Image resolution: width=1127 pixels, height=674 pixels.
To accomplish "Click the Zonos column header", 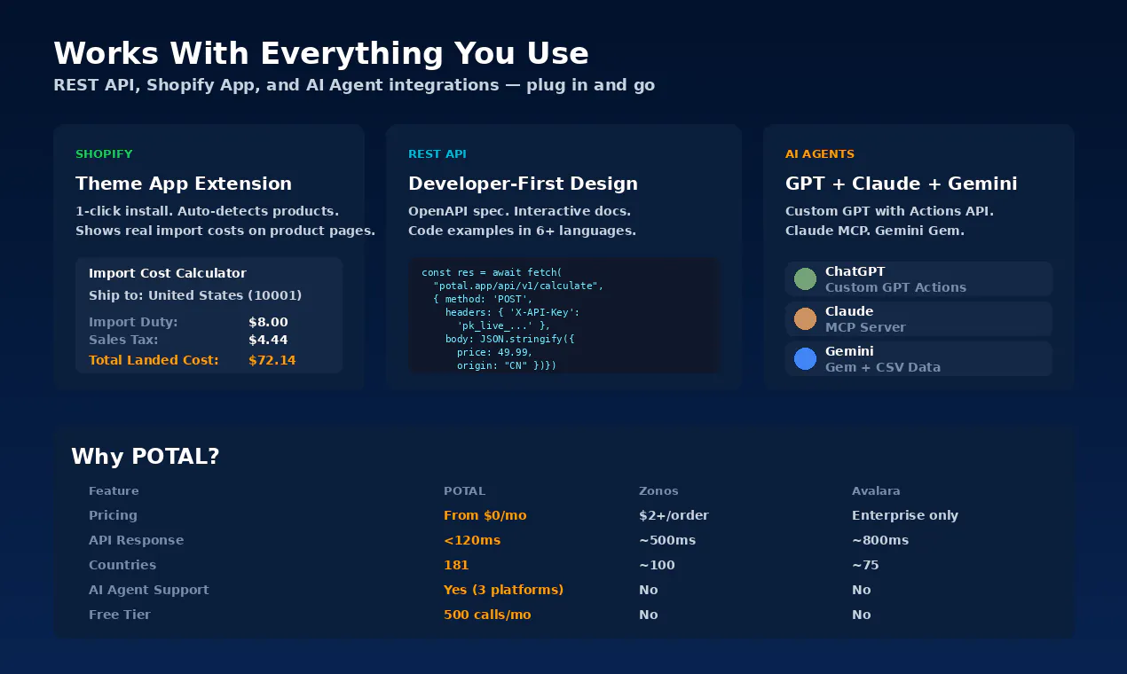I will [x=658, y=490].
